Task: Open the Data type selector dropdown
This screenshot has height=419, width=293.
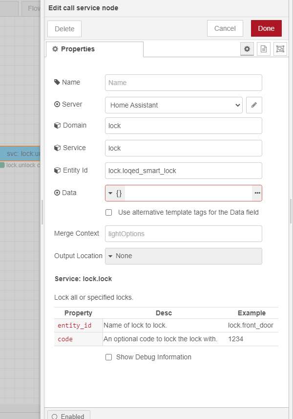Action: [115, 193]
